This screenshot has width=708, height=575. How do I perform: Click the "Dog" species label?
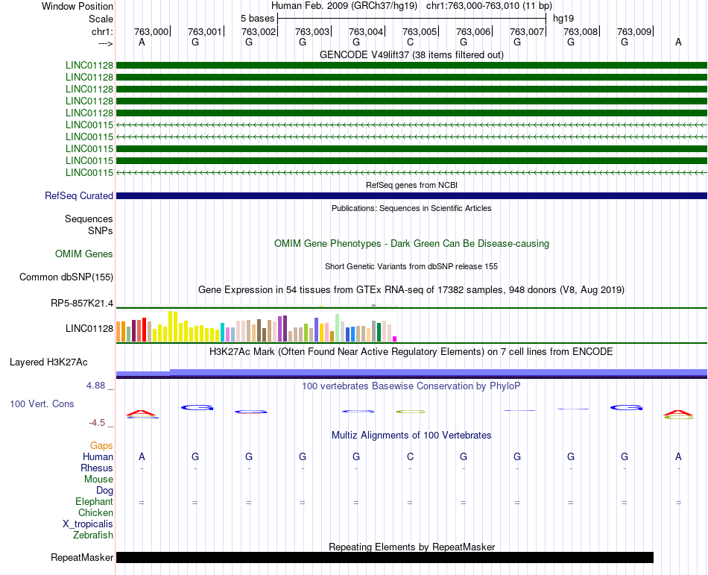[105, 491]
